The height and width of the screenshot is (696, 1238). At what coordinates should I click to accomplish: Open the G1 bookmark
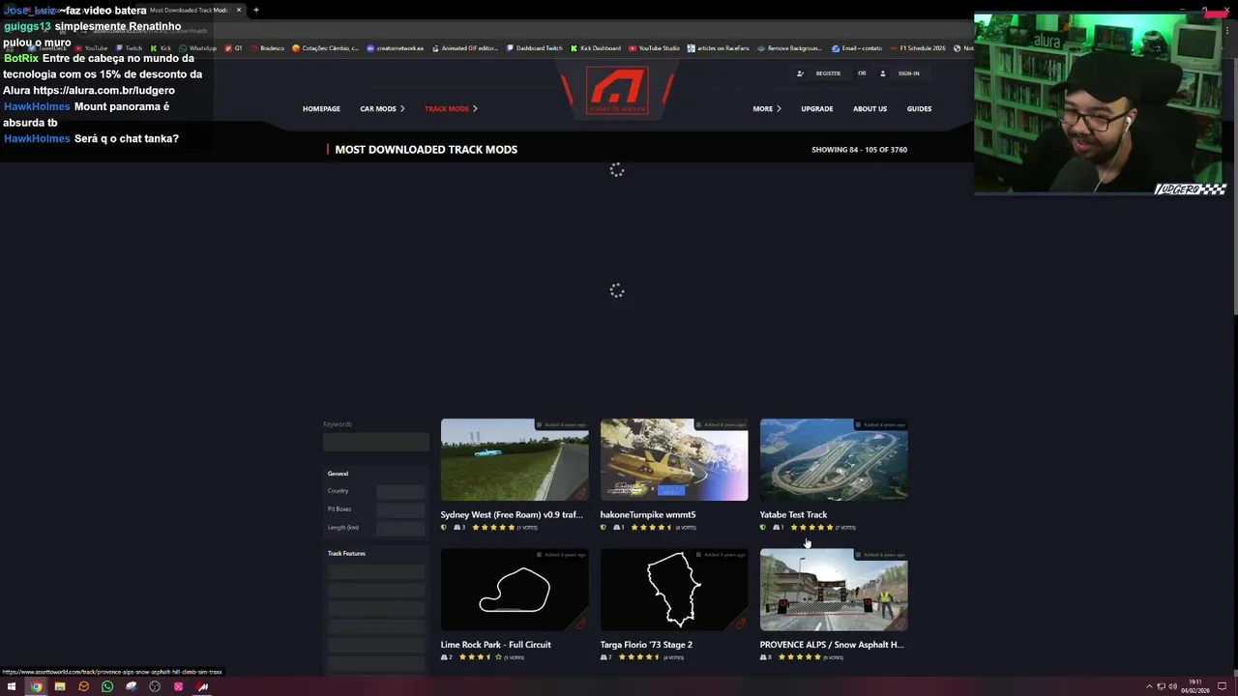pos(234,48)
